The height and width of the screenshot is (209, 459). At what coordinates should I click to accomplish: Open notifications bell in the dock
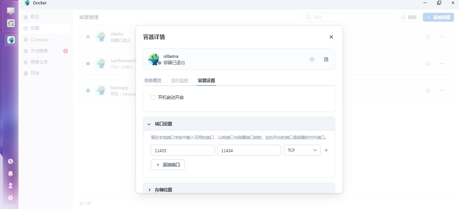point(10,173)
